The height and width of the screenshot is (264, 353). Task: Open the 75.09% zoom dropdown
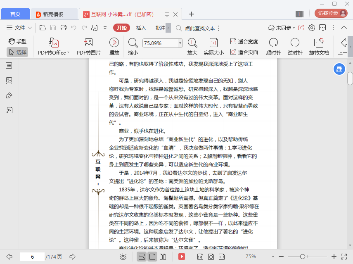(180, 43)
